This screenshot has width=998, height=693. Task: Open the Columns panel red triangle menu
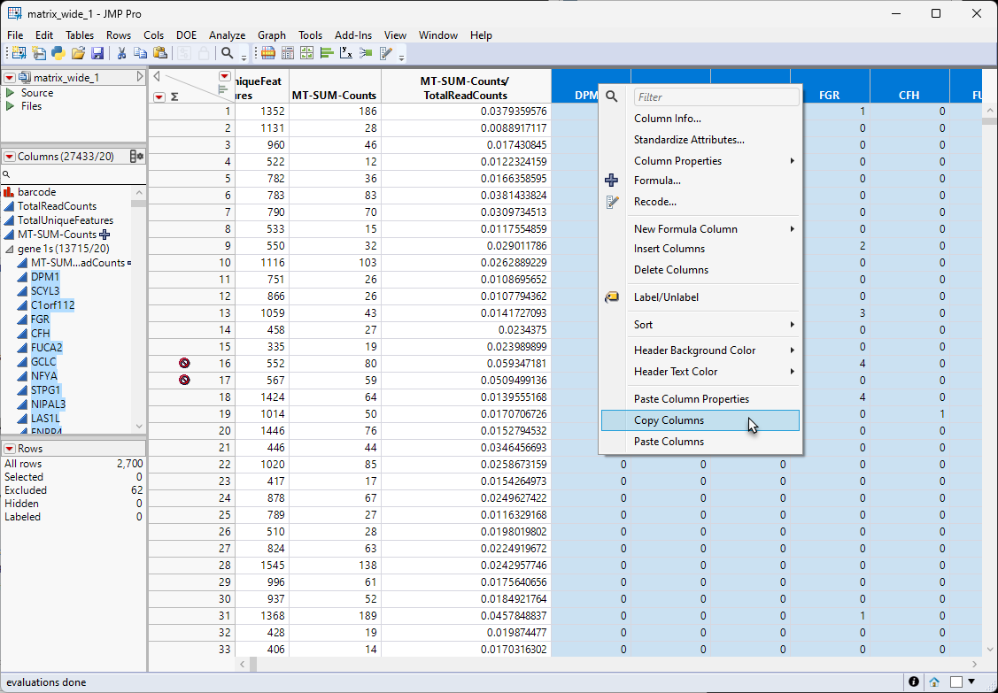pyautogui.click(x=10, y=157)
